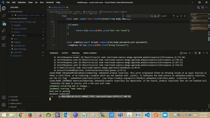This screenshot has width=210, height=118.
Task: Open index.js in explorer tree
Action: tap(17, 42)
